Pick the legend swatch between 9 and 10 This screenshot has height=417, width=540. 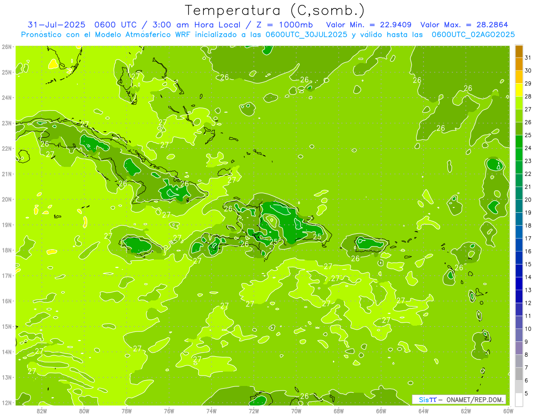coord(519,335)
